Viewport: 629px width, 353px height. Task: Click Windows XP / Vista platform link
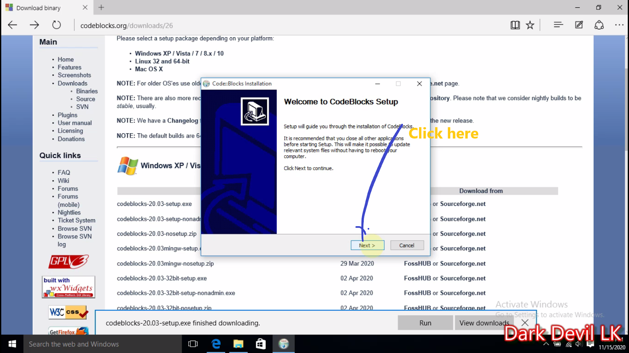coord(179,53)
